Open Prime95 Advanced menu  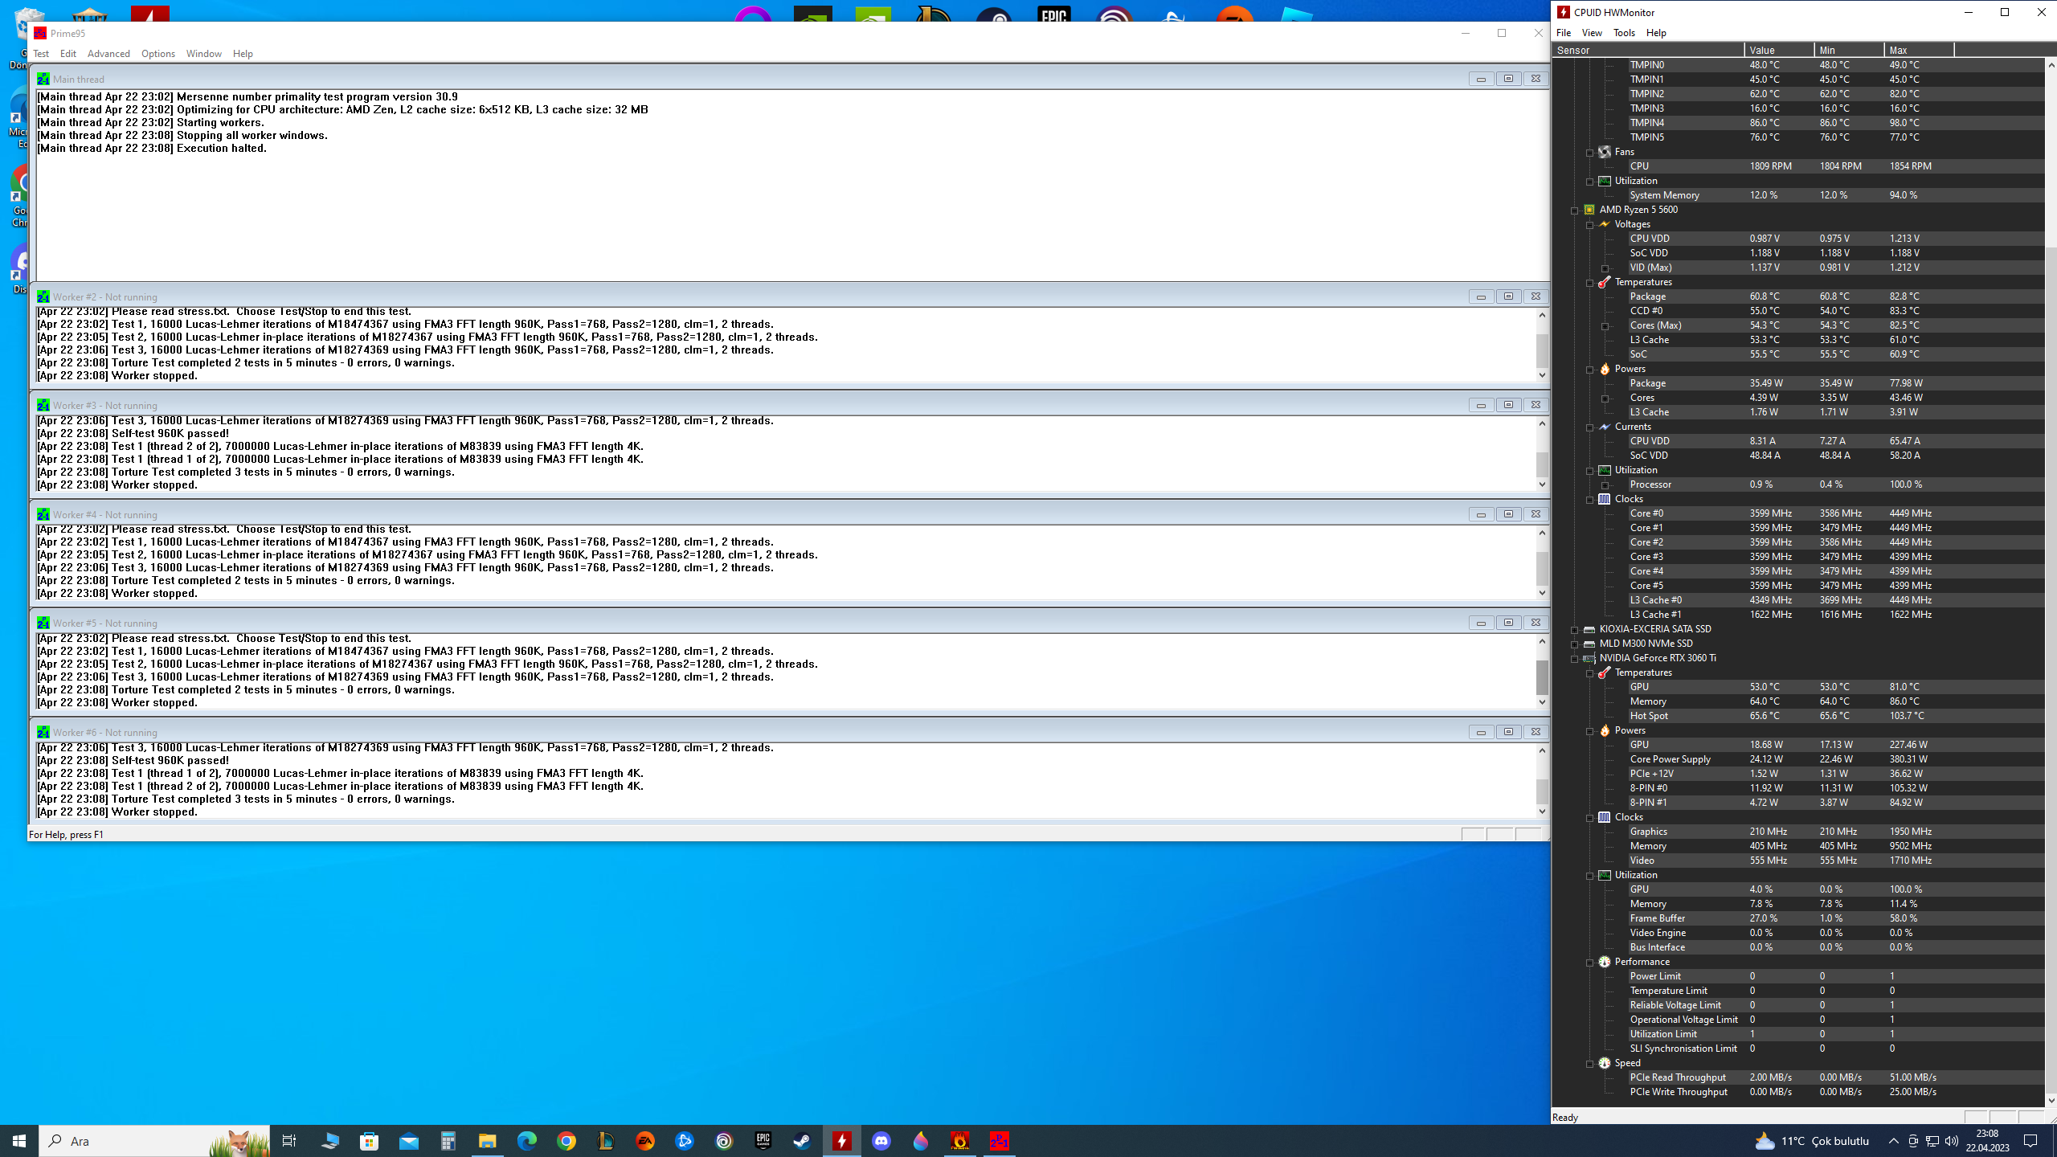click(x=108, y=54)
